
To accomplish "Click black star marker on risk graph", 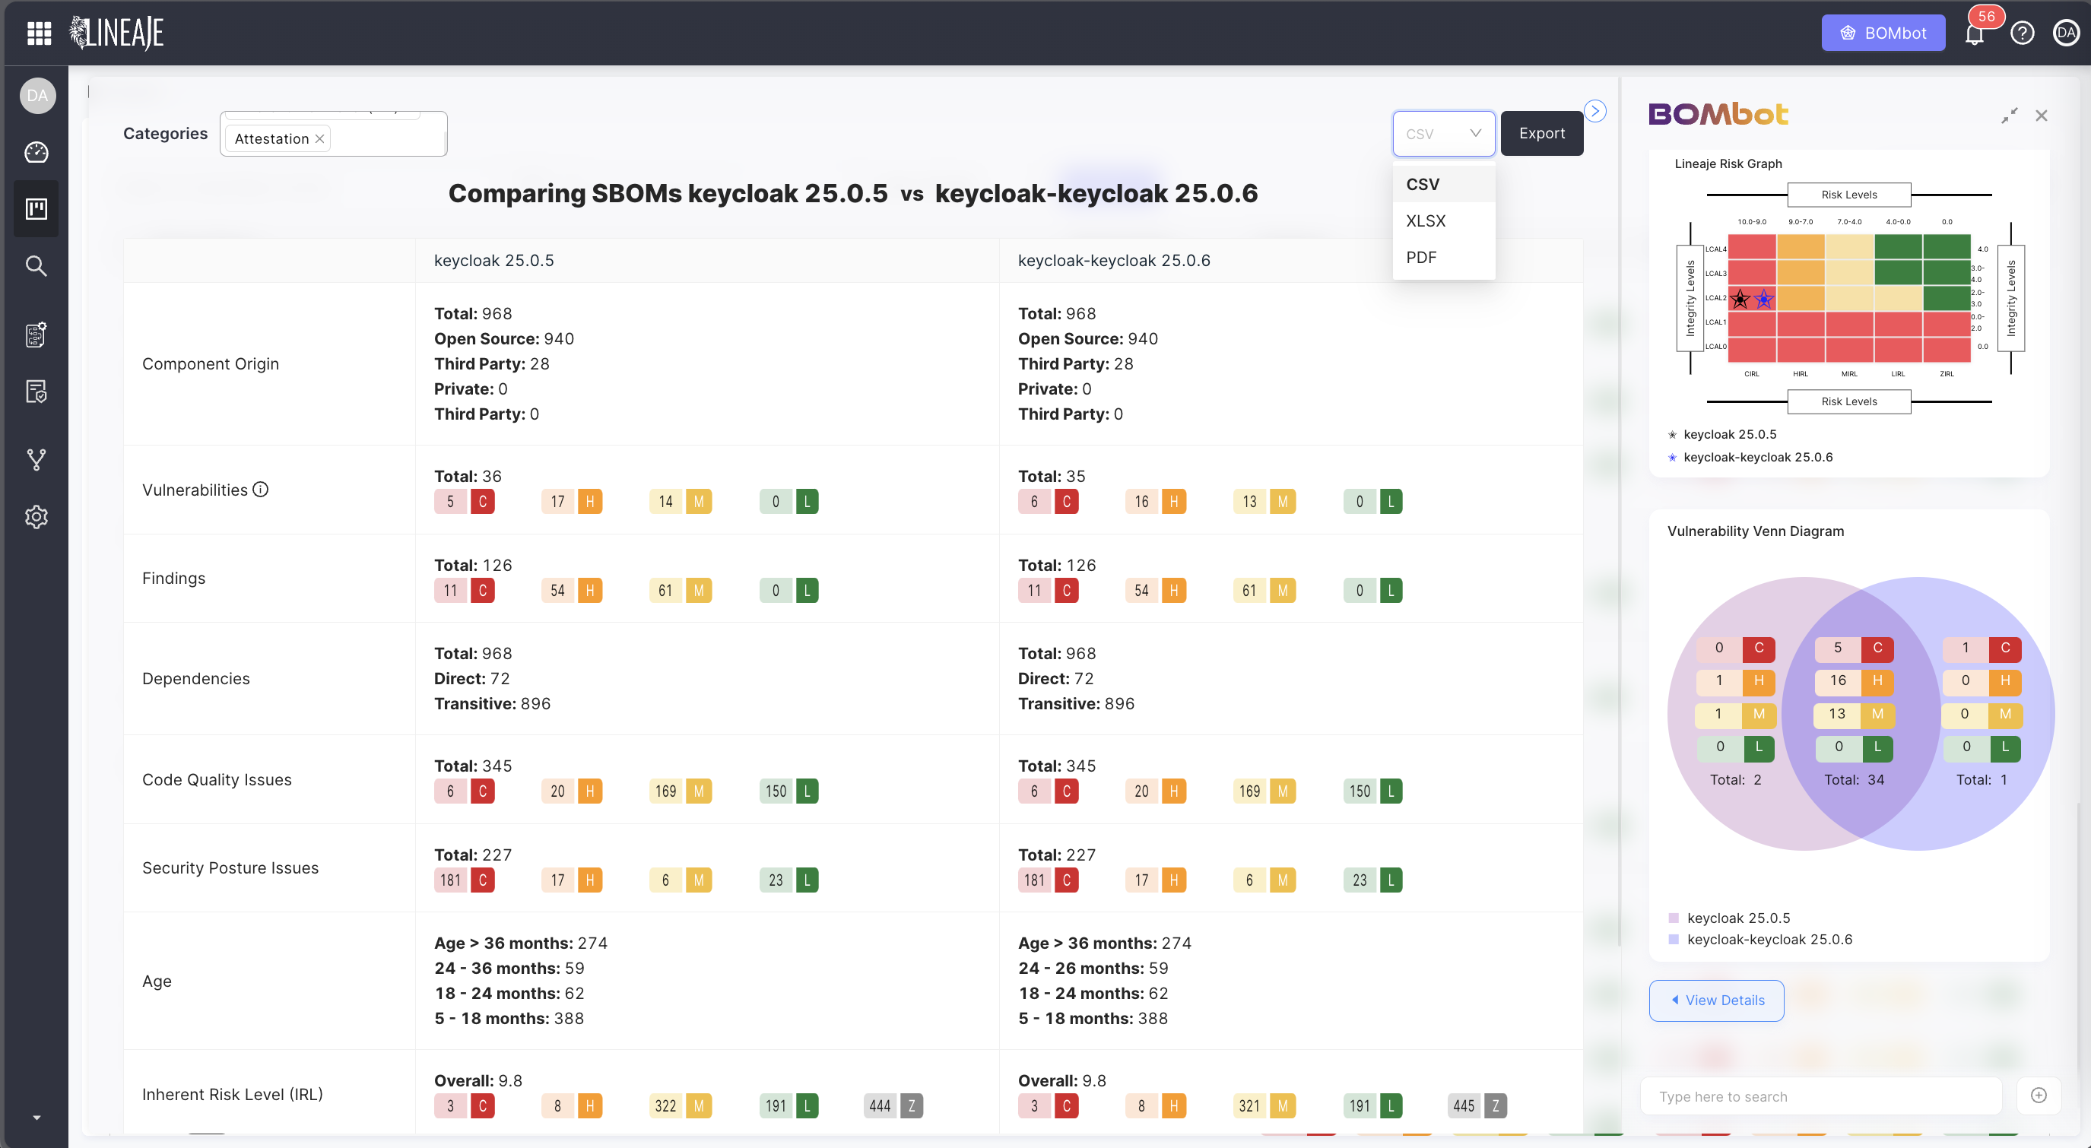I will 1740,300.
